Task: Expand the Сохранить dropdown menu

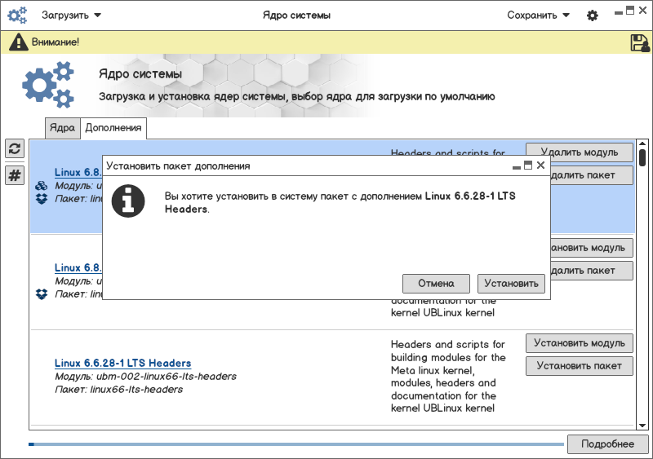Action: coord(538,15)
